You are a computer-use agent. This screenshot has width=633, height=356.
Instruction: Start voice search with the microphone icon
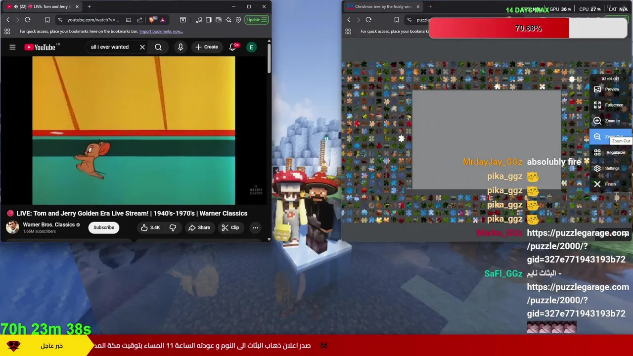pos(181,47)
